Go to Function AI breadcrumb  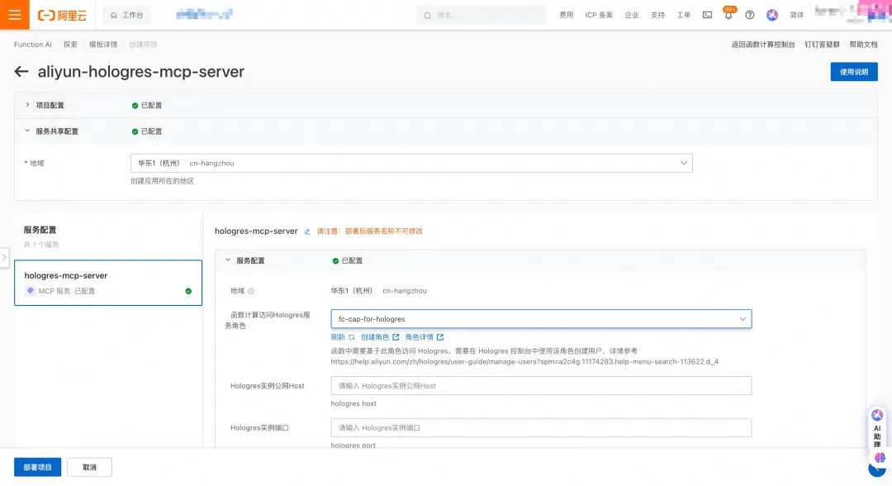(33, 45)
